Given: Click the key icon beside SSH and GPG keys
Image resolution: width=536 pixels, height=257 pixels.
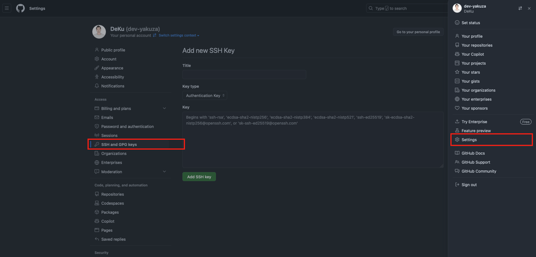Looking at the screenshot, I should (x=97, y=144).
